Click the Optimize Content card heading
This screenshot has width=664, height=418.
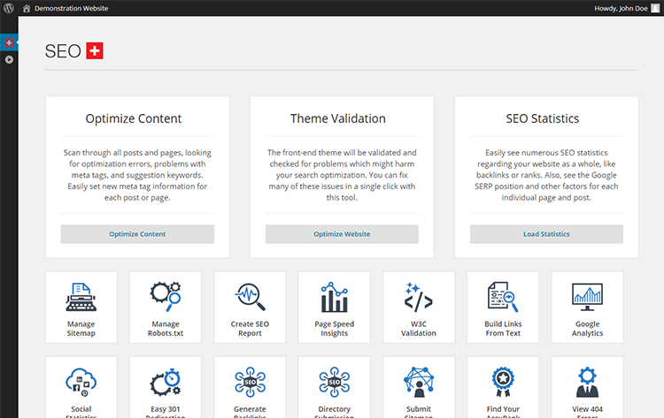pos(134,118)
